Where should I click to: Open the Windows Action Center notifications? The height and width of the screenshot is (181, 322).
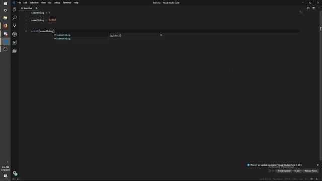[x=5, y=176]
